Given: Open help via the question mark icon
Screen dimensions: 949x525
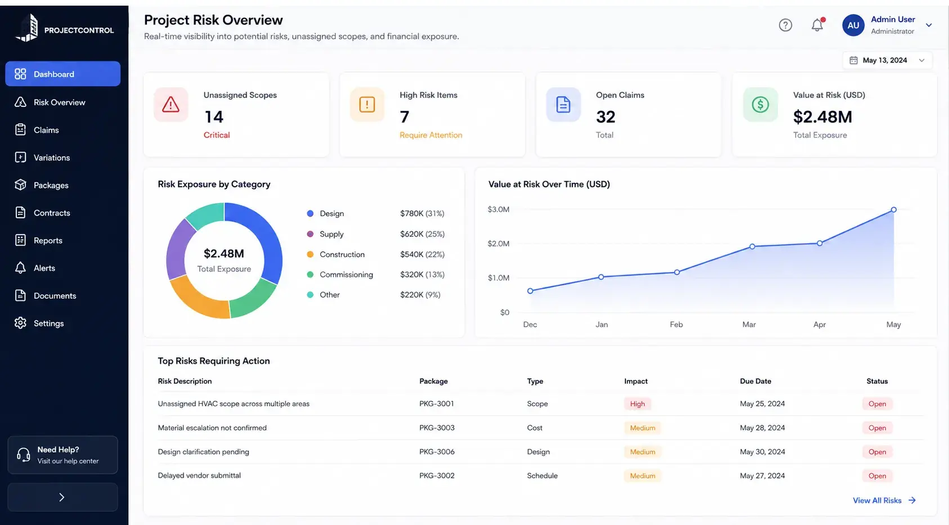Looking at the screenshot, I should 785,25.
